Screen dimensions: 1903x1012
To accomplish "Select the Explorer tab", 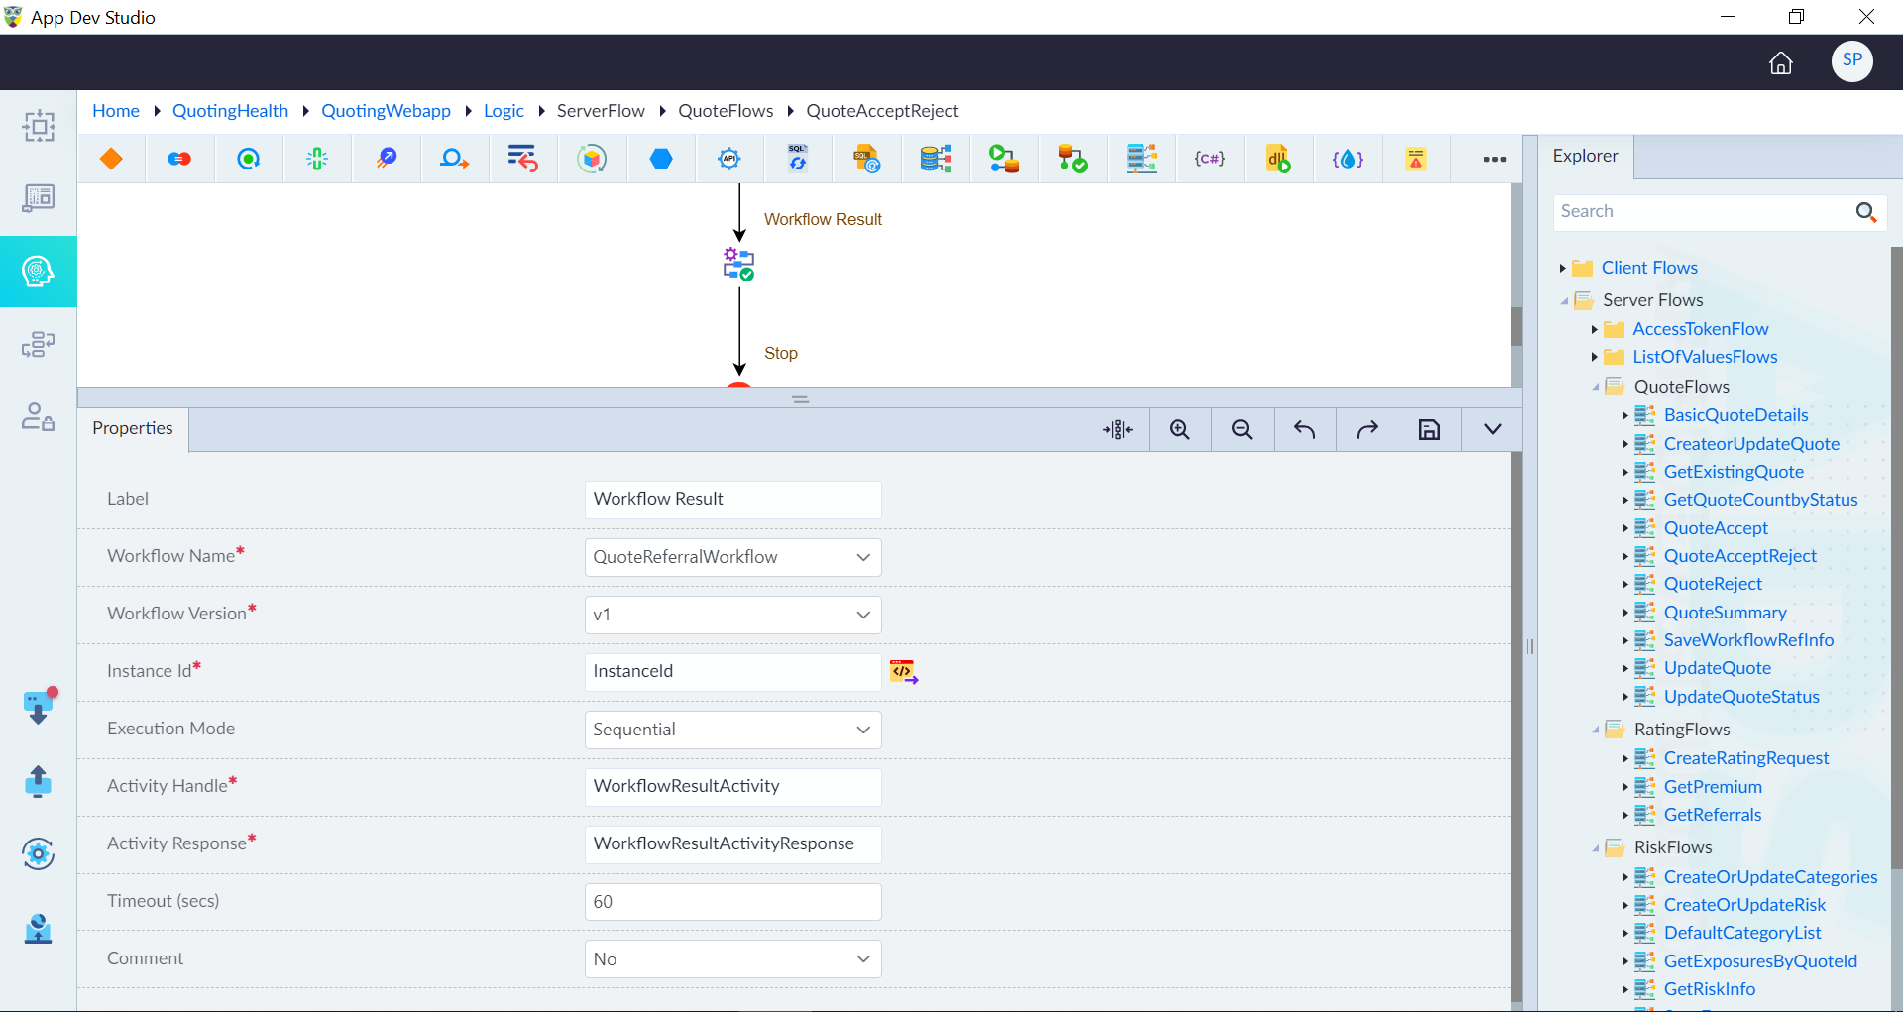I will (x=1585, y=156).
